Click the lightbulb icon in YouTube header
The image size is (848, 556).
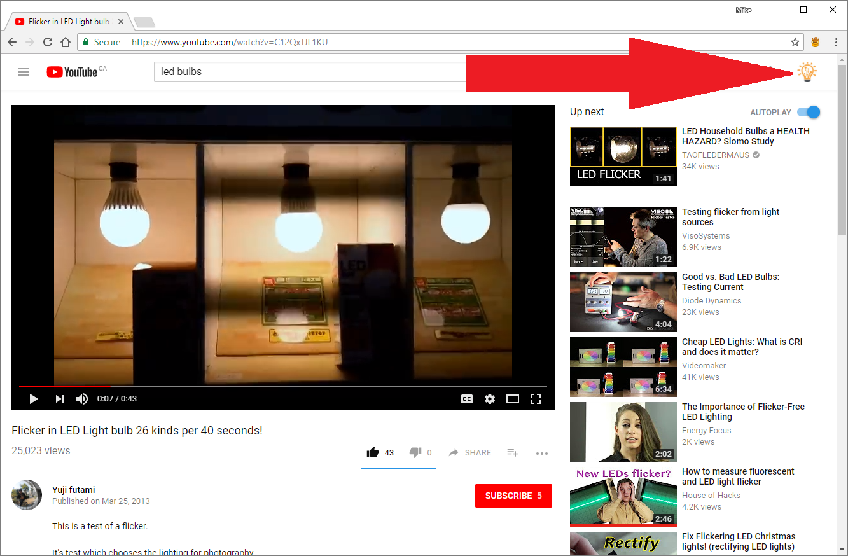point(807,72)
